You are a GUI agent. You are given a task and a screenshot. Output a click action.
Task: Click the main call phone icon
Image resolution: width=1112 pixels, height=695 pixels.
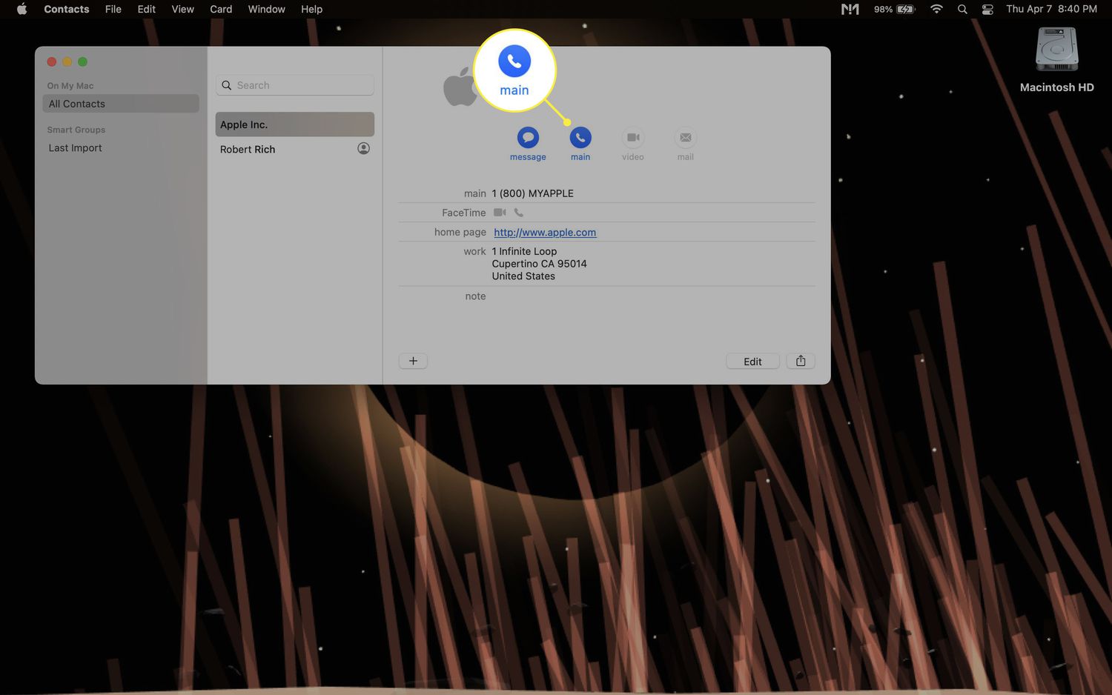coord(580,138)
